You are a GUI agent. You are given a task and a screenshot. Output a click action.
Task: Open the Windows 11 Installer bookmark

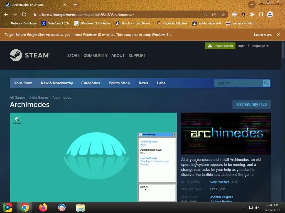click(92, 23)
